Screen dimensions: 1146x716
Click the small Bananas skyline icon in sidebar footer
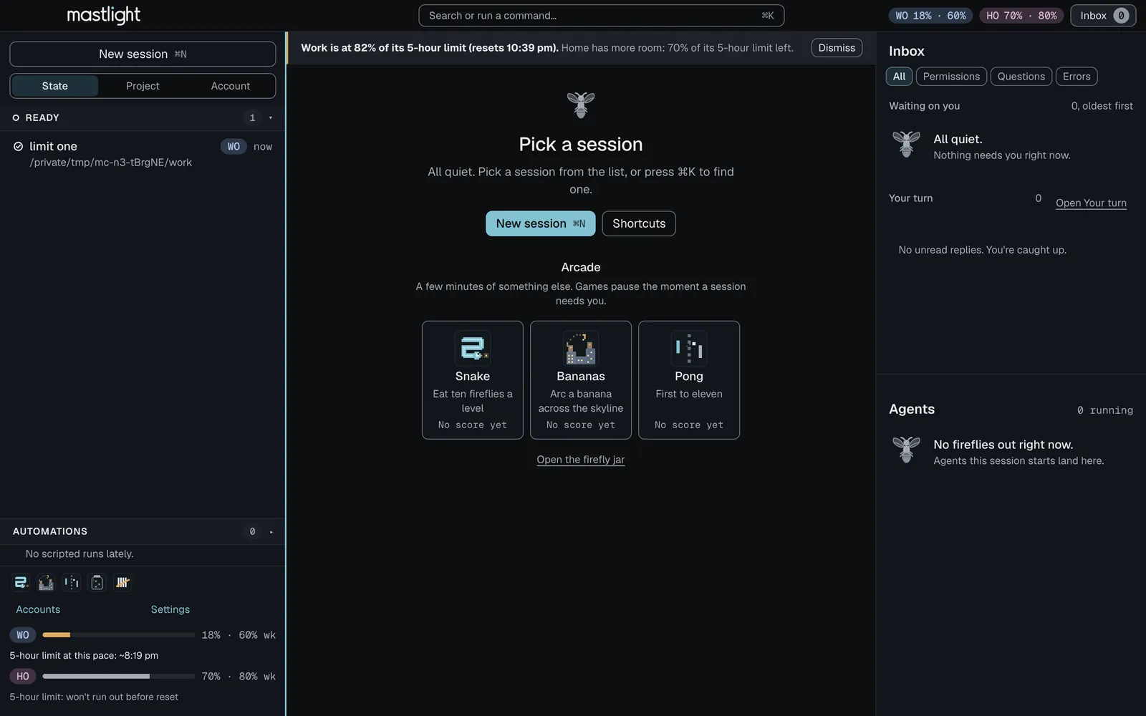point(46,583)
